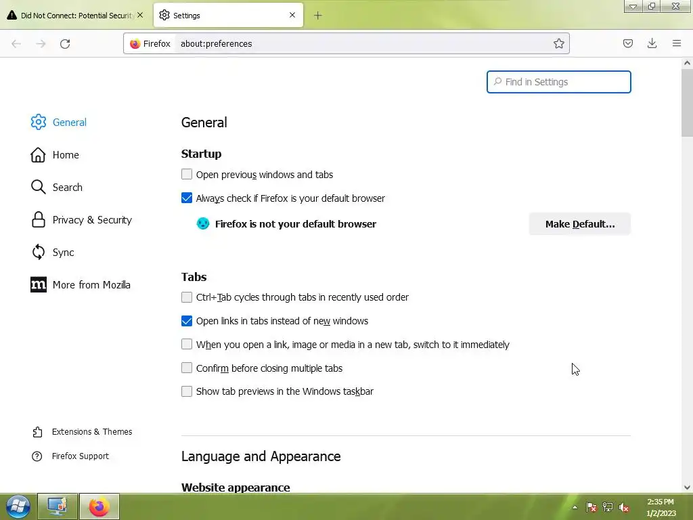Image resolution: width=693 pixels, height=520 pixels.
Task: Click the Find in Settings search field
Action: pyautogui.click(x=558, y=82)
